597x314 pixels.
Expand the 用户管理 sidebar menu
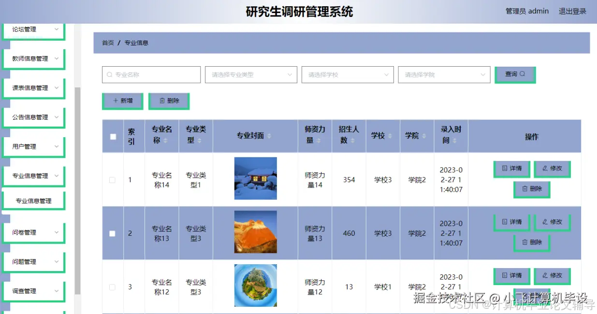click(x=33, y=147)
